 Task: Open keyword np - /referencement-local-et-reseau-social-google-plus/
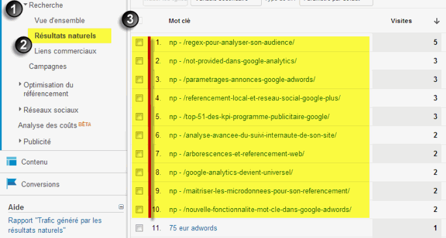point(255,98)
